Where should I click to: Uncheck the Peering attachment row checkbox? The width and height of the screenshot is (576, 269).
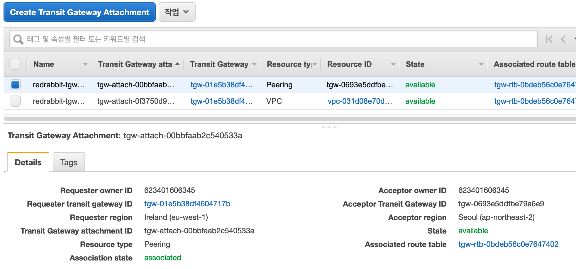coord(15,85)
